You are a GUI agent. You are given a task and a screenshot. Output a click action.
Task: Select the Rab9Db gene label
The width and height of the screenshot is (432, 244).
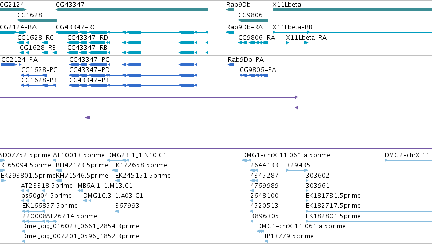[238, 5]
